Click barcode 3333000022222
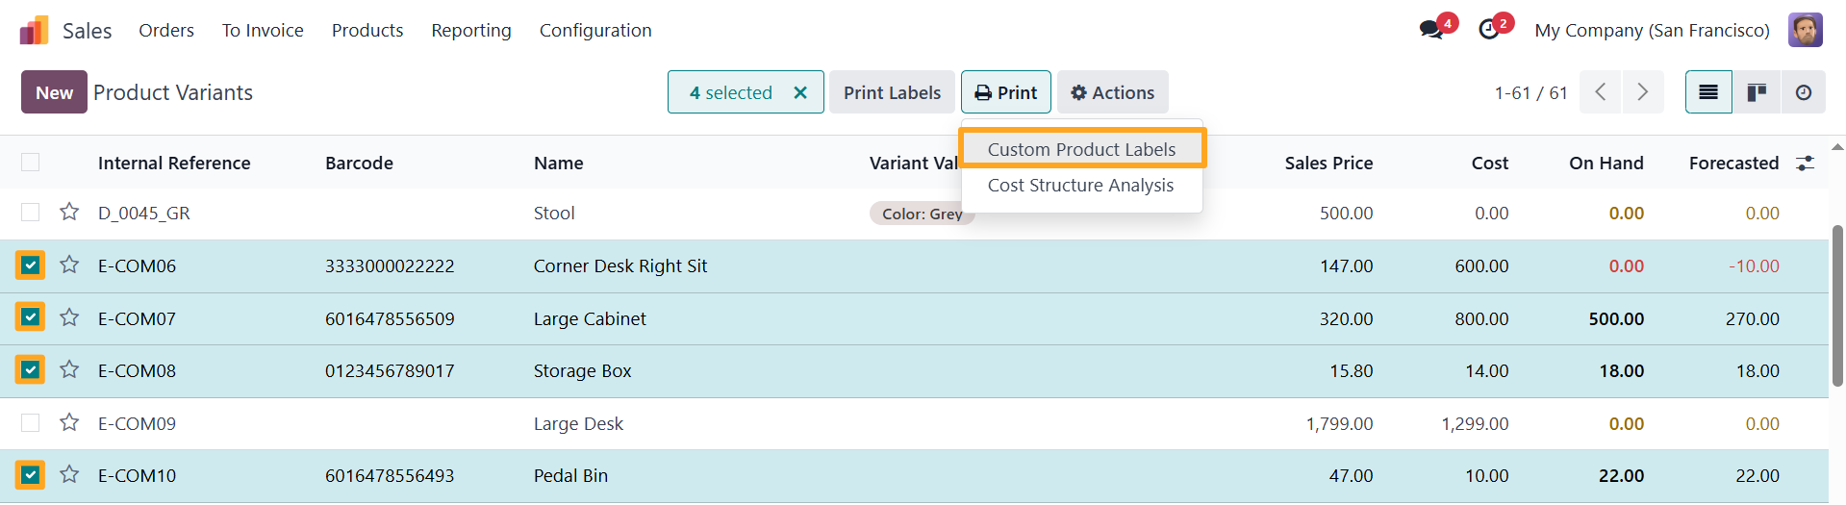 click(x=390, y=265)
